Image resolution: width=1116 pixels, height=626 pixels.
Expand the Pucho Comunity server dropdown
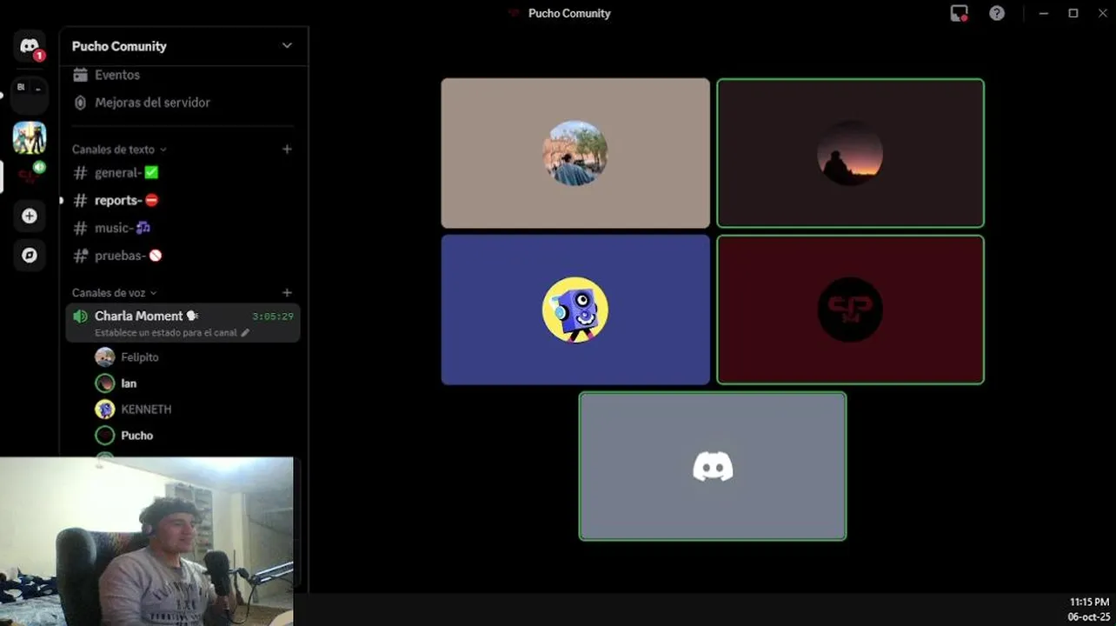287,45
